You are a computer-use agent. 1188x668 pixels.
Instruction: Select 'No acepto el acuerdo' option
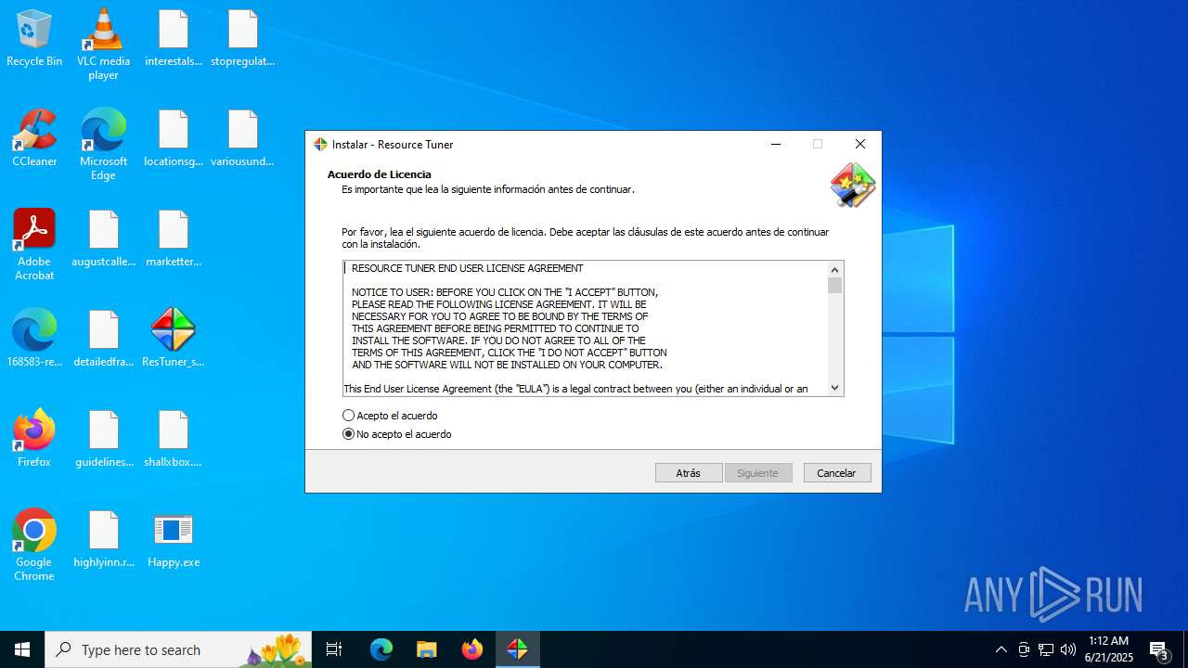(x=397, y=434)
